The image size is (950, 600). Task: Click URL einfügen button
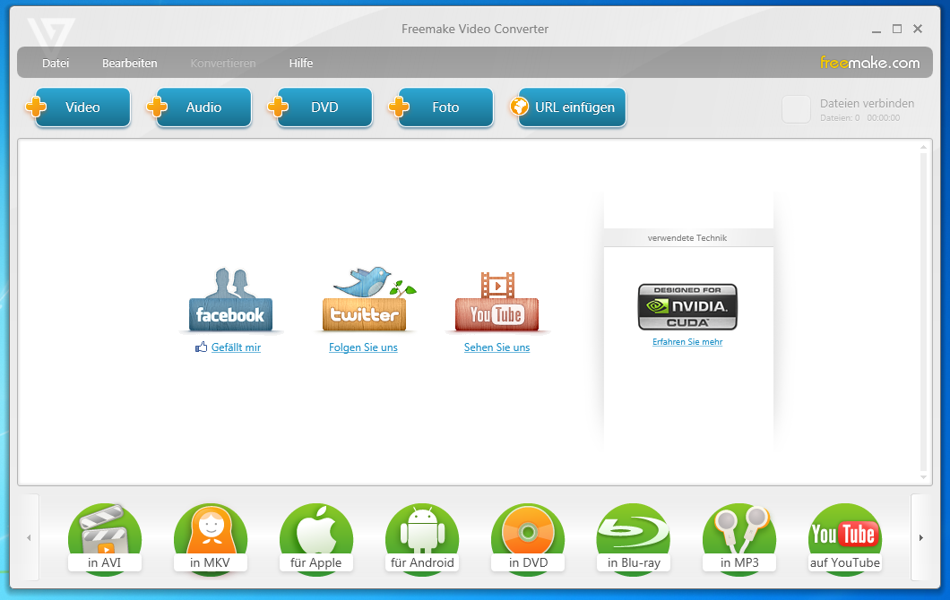click(x=568, y=107)
